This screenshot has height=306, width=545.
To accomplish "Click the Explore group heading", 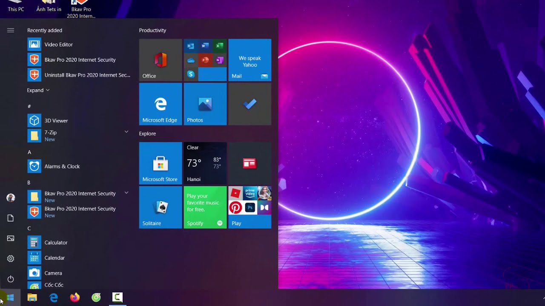I will [147, 133].
